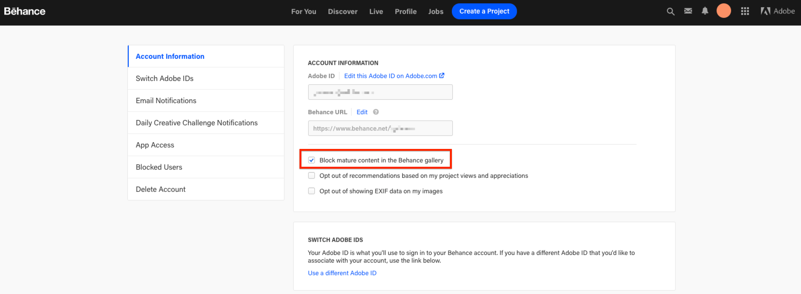Open the orange profile avatar menu
Image resolution: width=801 pixels, height=294 pixels.
click(724, 11)
